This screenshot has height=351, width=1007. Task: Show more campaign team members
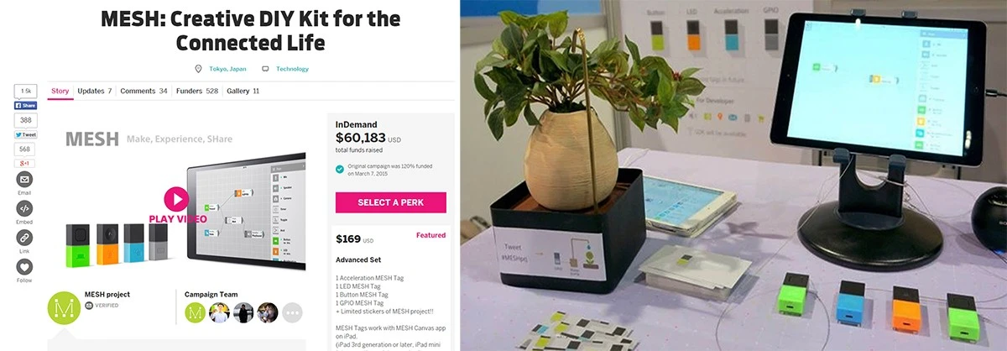click(x=292, y=313)
